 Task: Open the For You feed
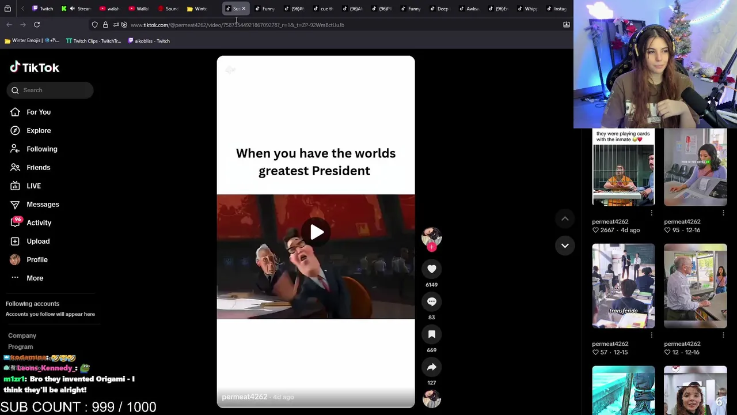(x=39, y=112)
